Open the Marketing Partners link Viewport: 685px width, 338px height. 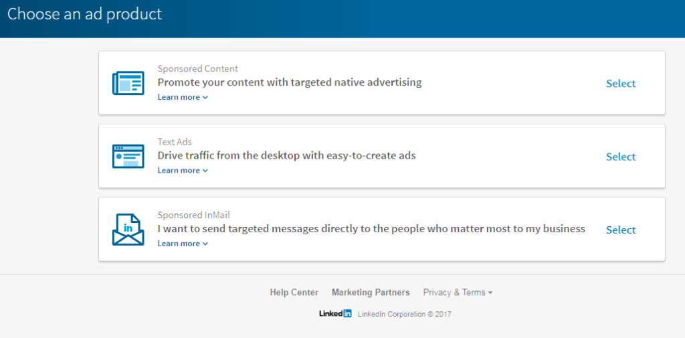[x=371, y=292]
